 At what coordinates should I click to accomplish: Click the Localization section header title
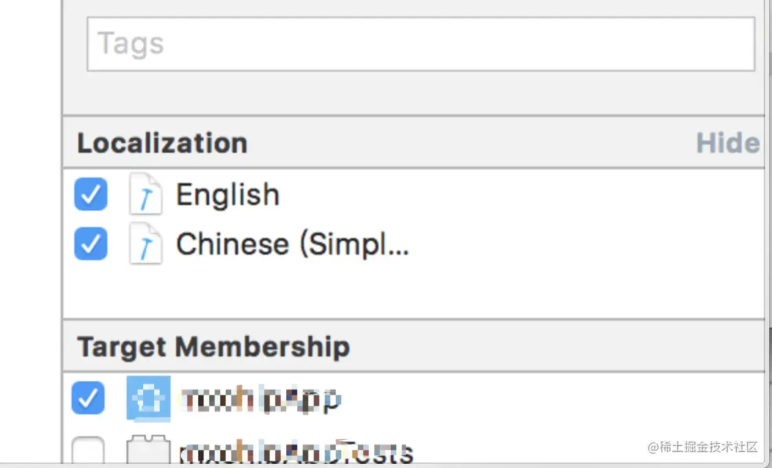coord(162,143)
